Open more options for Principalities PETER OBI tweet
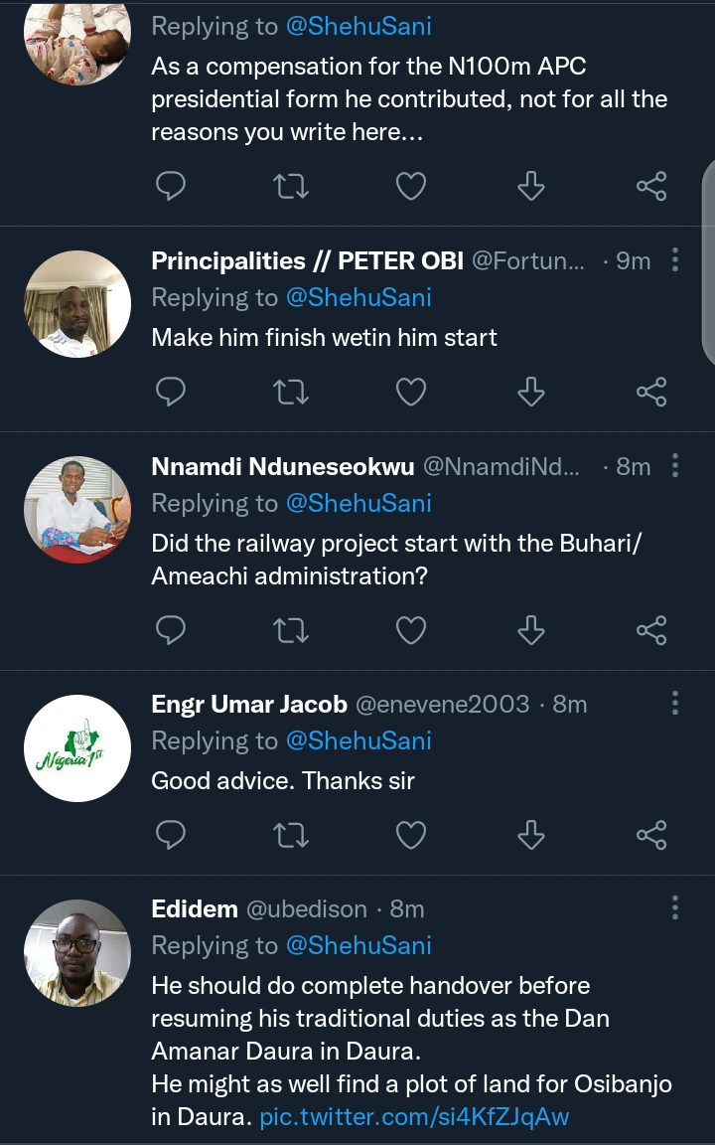Viewport: 715px width, 1145px height. [x=675, y=260]
